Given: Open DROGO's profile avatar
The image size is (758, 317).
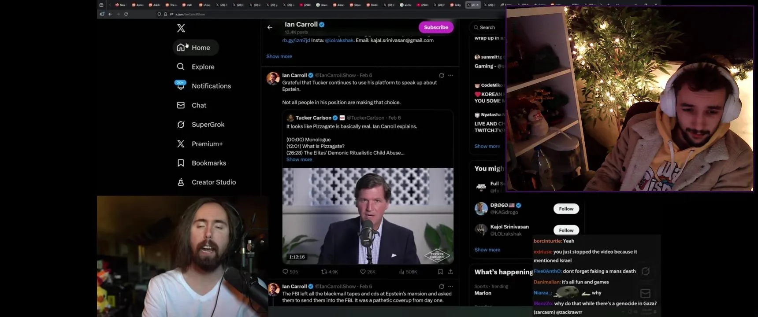Looking at the screenshot, I should tap(481, 209).
